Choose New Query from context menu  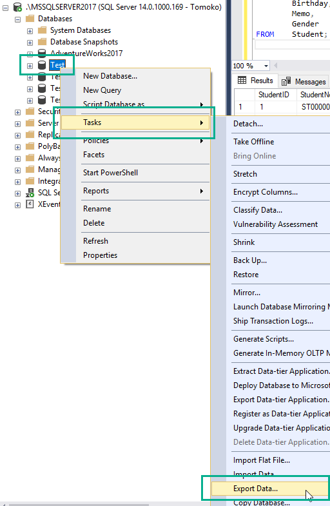(135, 90)
